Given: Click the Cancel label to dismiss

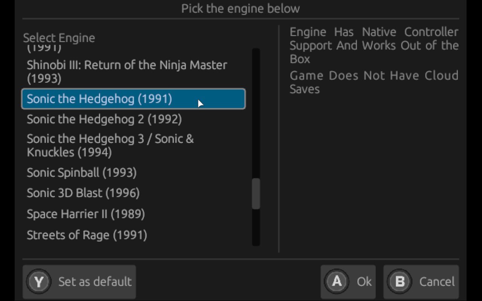Looking at the screenshot, I should click(437, 281).
